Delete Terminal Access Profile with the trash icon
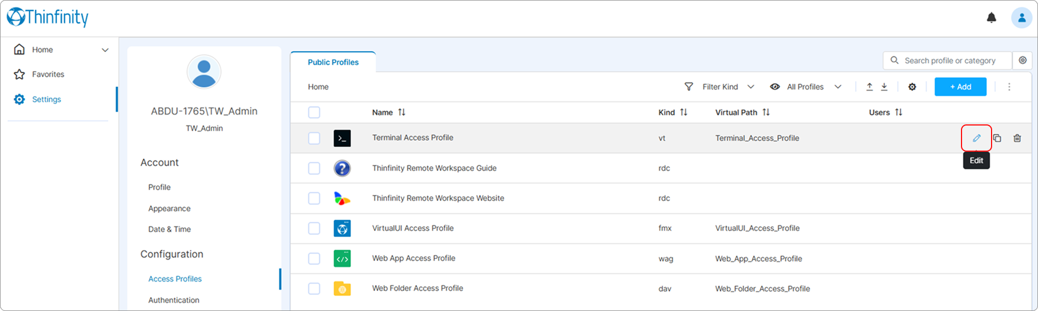1038x311 pixels. click(1017, 138)
